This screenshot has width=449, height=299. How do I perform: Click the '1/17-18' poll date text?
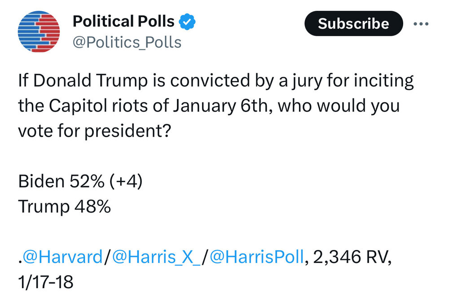[45, 283]
